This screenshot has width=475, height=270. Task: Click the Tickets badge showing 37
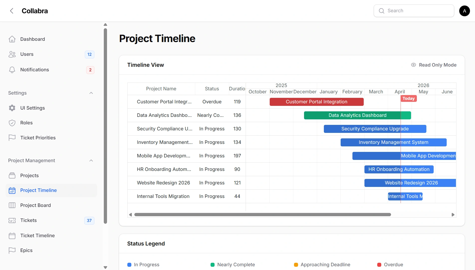point(89,220)
